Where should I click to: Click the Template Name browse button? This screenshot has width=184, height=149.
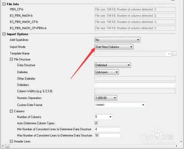pyautogui.click(x=174, y=54)
